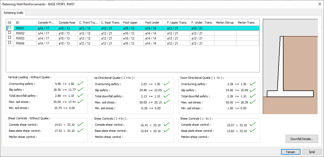This screenshot has width=324, height=157.
Task: Sort by the ID column header
Action: (x=25, y=23)
